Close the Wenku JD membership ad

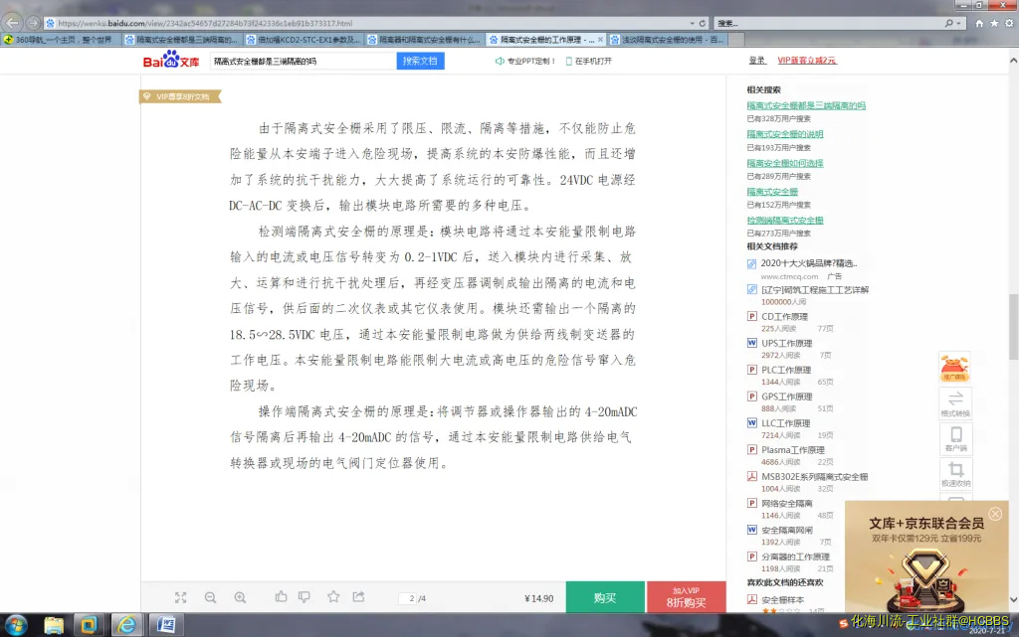pyautogui.click(x=995, y=514)
